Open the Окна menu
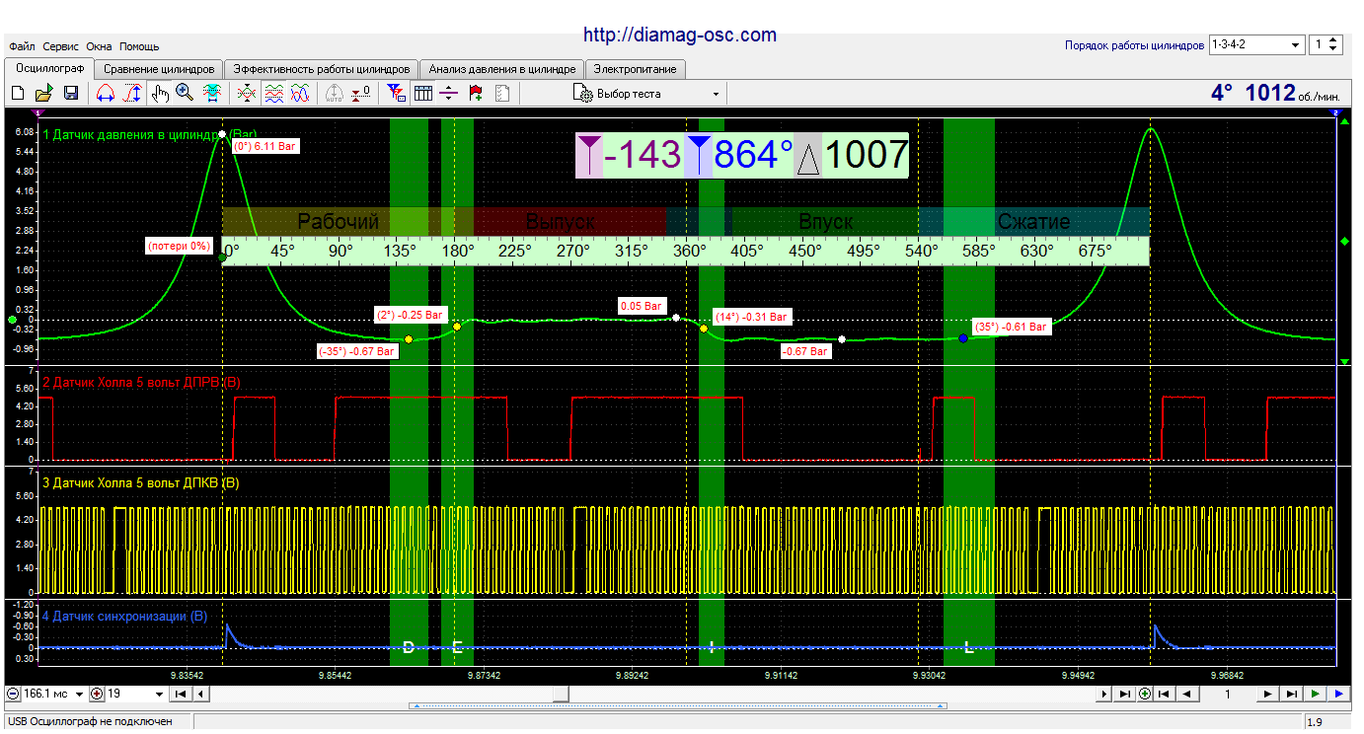The width and height of the screenshot is (1364, 734). tap(99, 46)
